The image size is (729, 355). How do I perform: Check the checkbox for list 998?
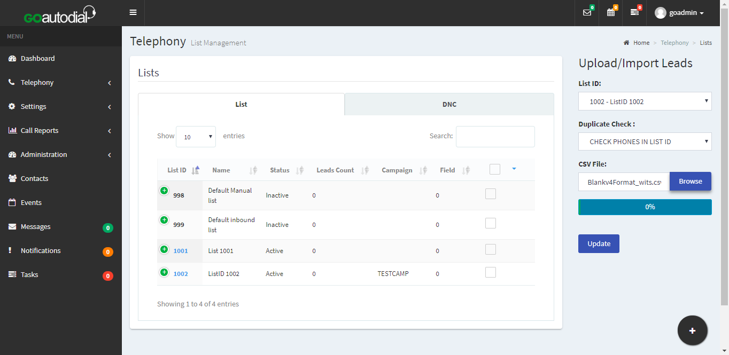tap(491, 194)
